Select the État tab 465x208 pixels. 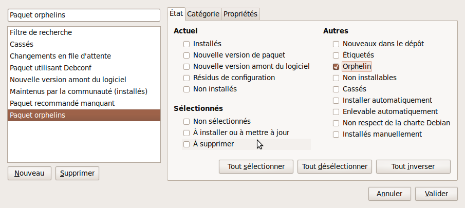(x=176, y=14)
